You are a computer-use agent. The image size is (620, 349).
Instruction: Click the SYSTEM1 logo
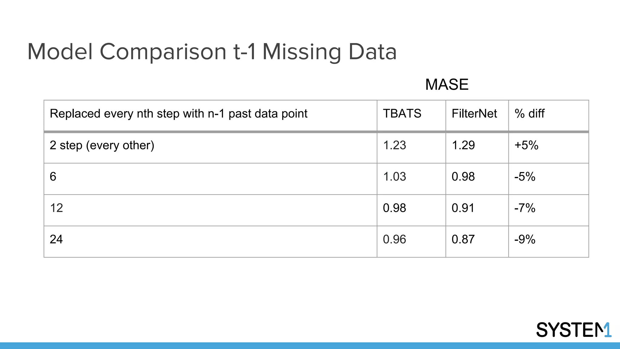pos(573,330)
